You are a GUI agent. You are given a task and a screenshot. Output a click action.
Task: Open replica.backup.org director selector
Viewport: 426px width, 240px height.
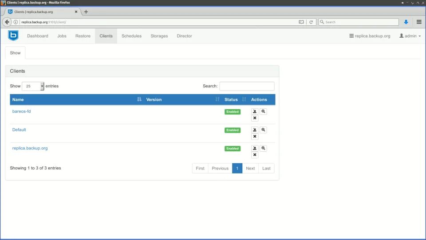(370, 36)
